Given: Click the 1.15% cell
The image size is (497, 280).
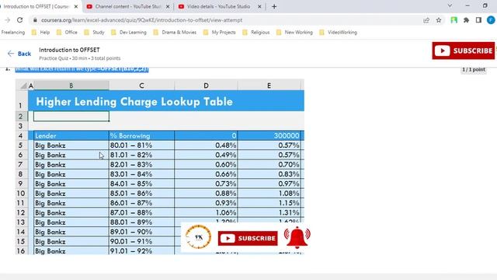Looking at the screenshot, I should click(269, 203).
